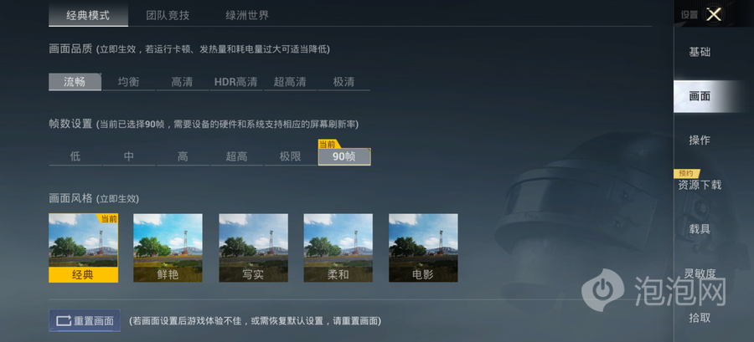Image resolution: width=754 pixels, height=342 pixels.
Task: Select the 经典 style thumbnail
Action: pyautogui.click(x=83, y=248)
